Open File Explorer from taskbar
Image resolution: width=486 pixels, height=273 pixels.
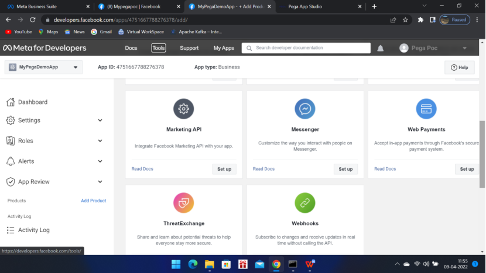point(210,264)
